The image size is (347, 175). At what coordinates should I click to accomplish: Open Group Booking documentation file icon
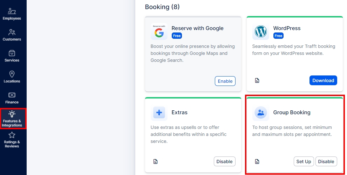(257, 161)
